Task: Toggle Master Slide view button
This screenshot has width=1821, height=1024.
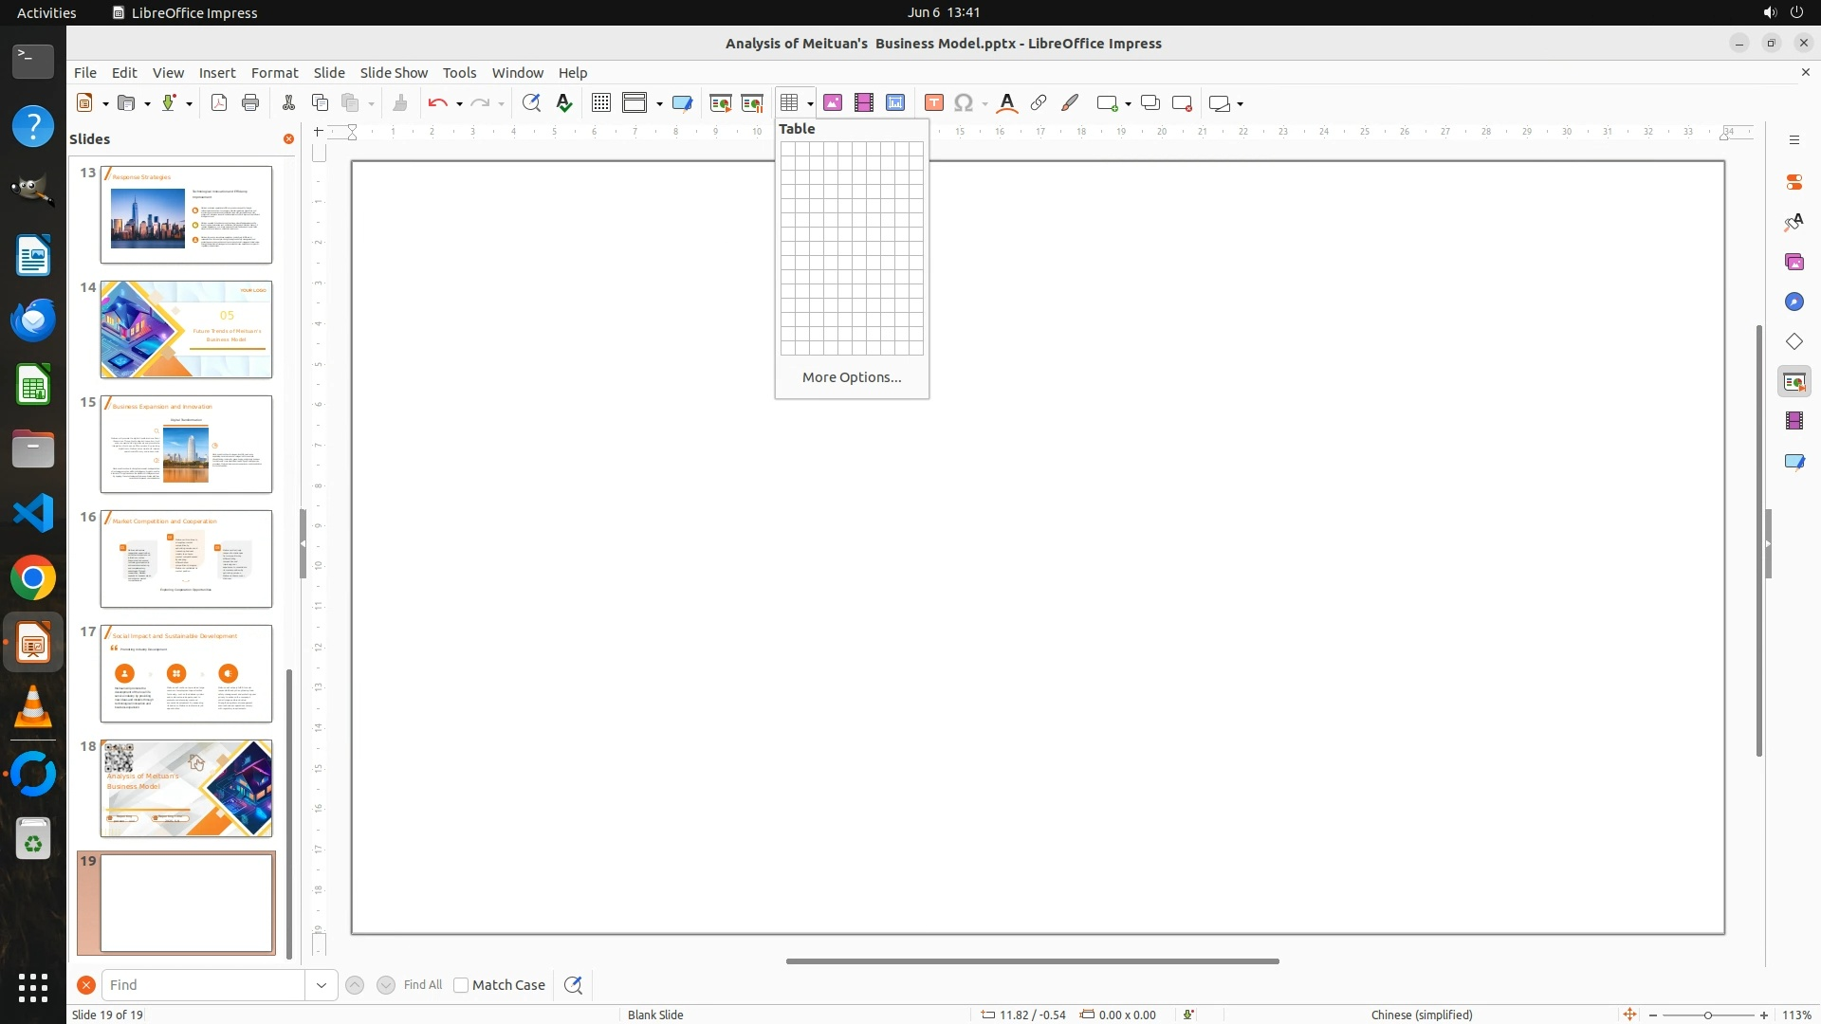Action: [x=682, y=103]
